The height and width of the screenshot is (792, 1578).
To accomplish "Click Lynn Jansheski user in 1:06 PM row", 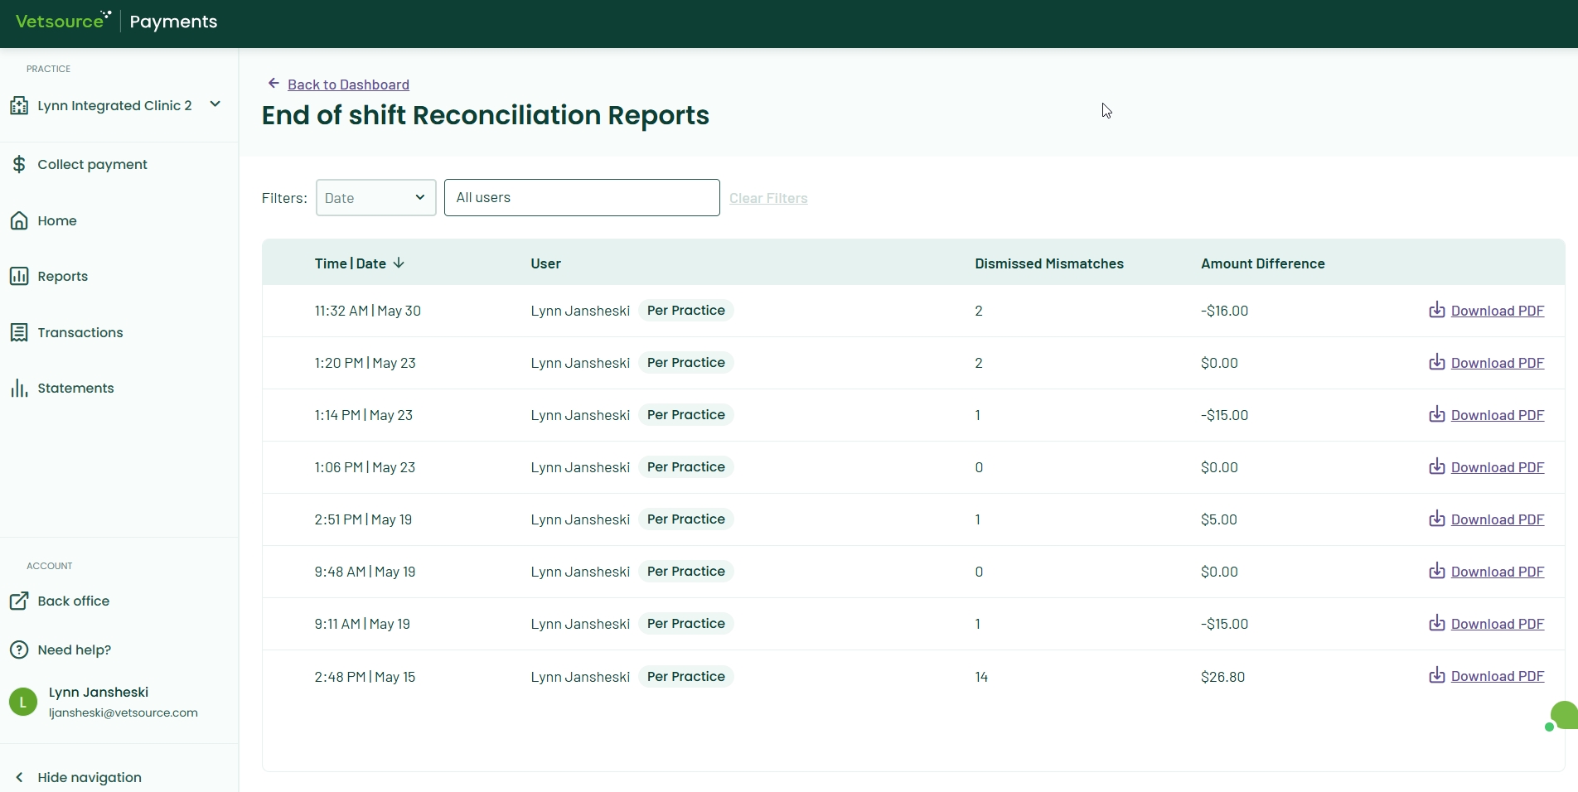I will pos(580,467).
